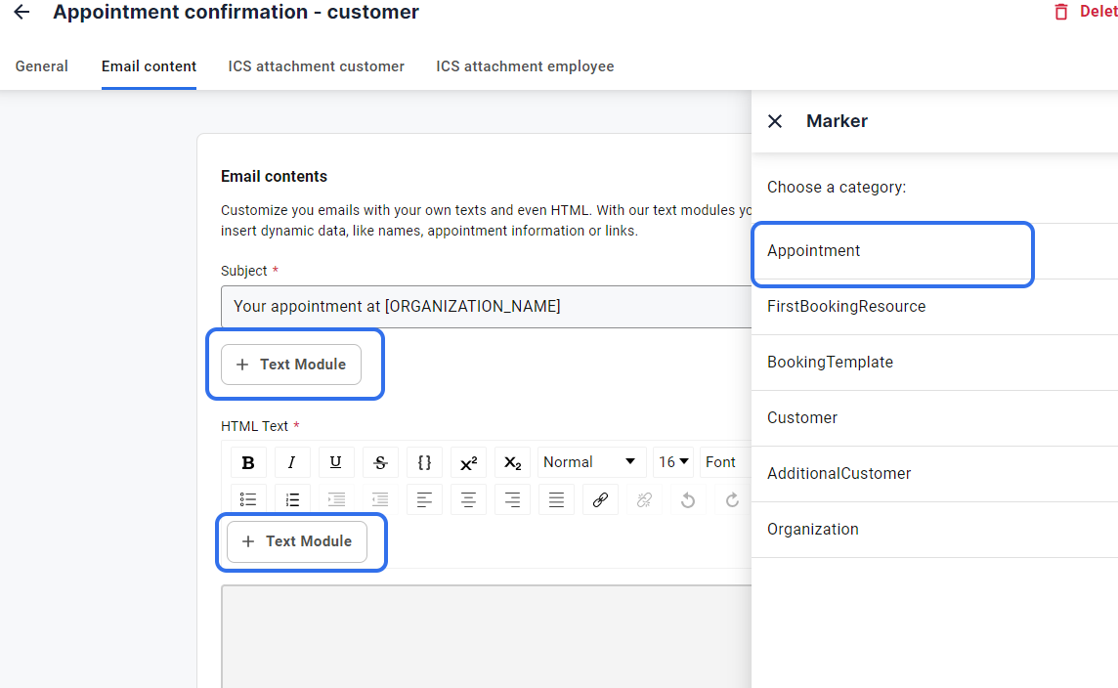Click the remove link icon

click(645, 499)
